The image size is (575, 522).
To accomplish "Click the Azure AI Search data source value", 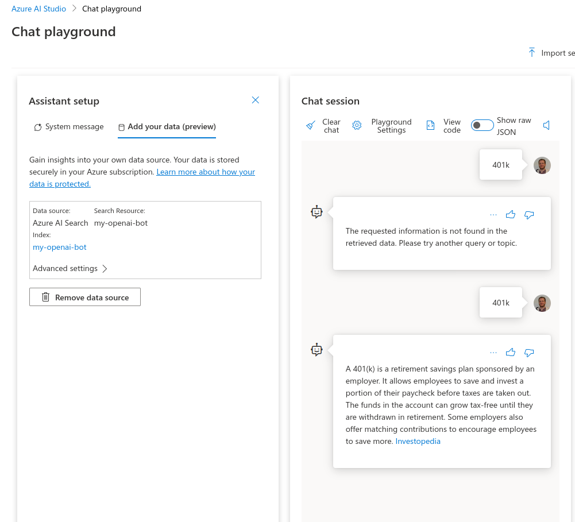I will point(60,223).
